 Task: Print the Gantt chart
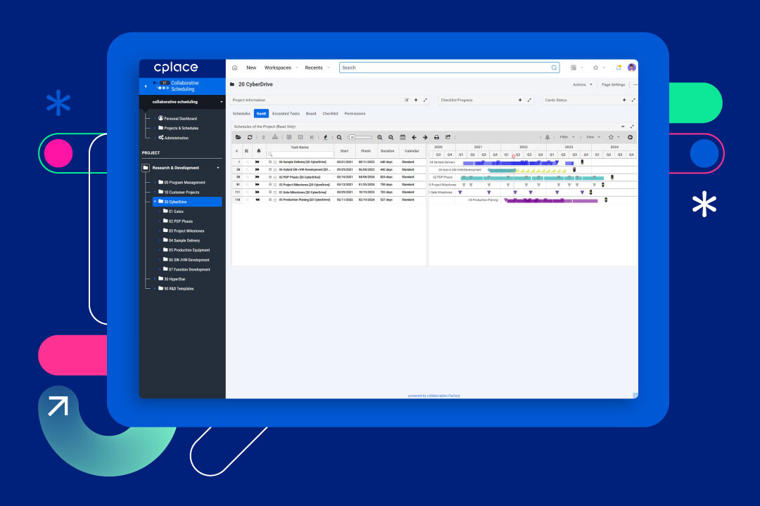(437, 138)
